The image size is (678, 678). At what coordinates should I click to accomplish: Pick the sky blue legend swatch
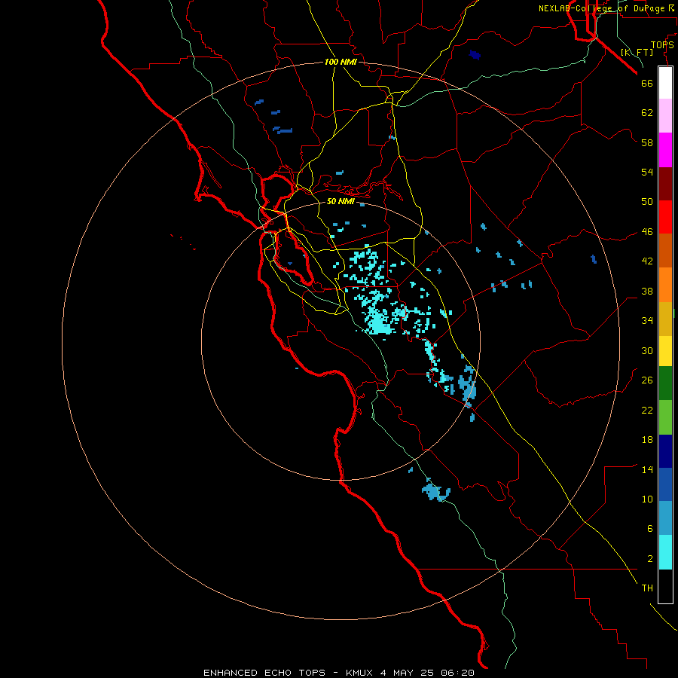click(665, 518)
